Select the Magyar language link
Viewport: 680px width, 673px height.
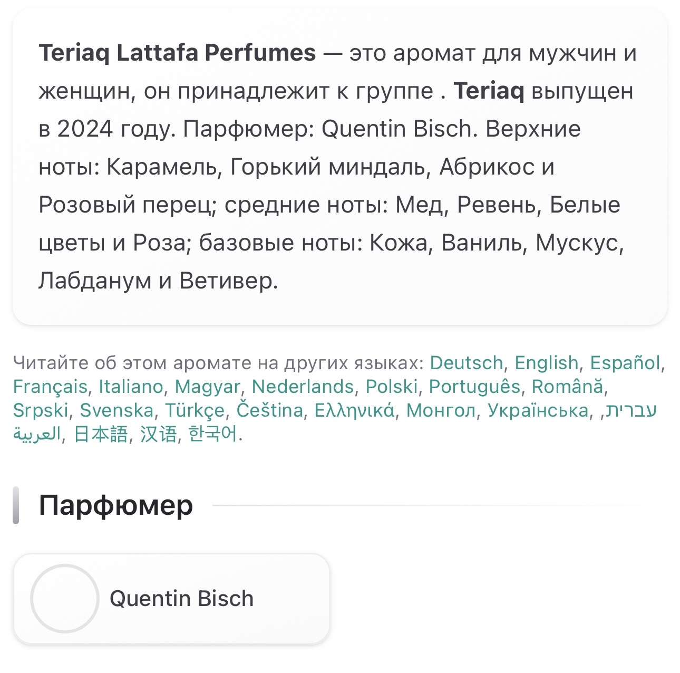coord(208,387)
